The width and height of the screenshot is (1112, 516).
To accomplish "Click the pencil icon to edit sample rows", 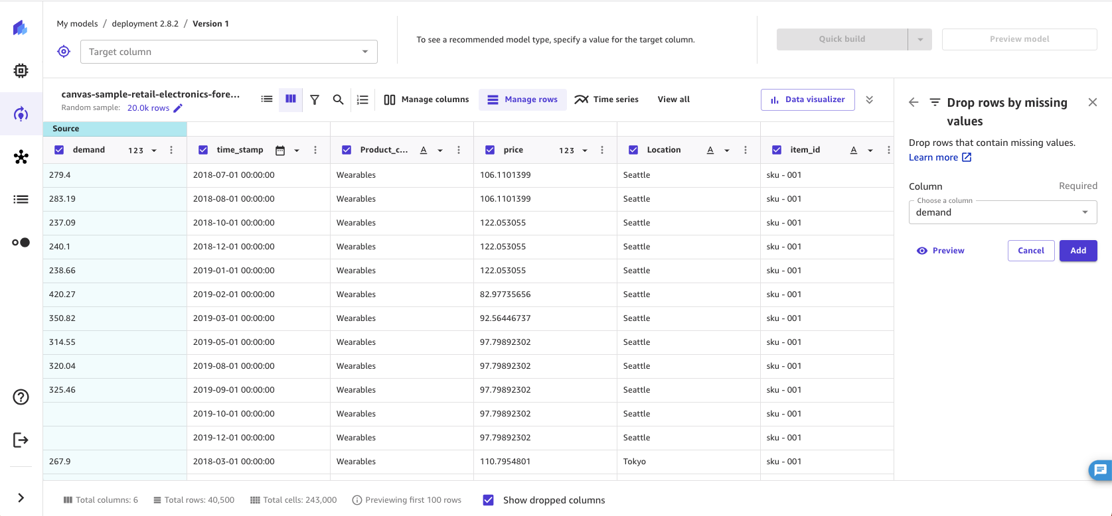I will coord(178,108).
